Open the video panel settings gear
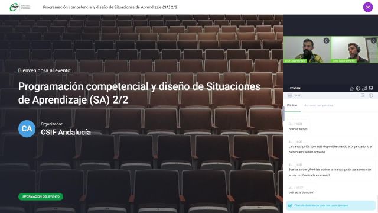This screenshot has height=213, width=378. 358,88
